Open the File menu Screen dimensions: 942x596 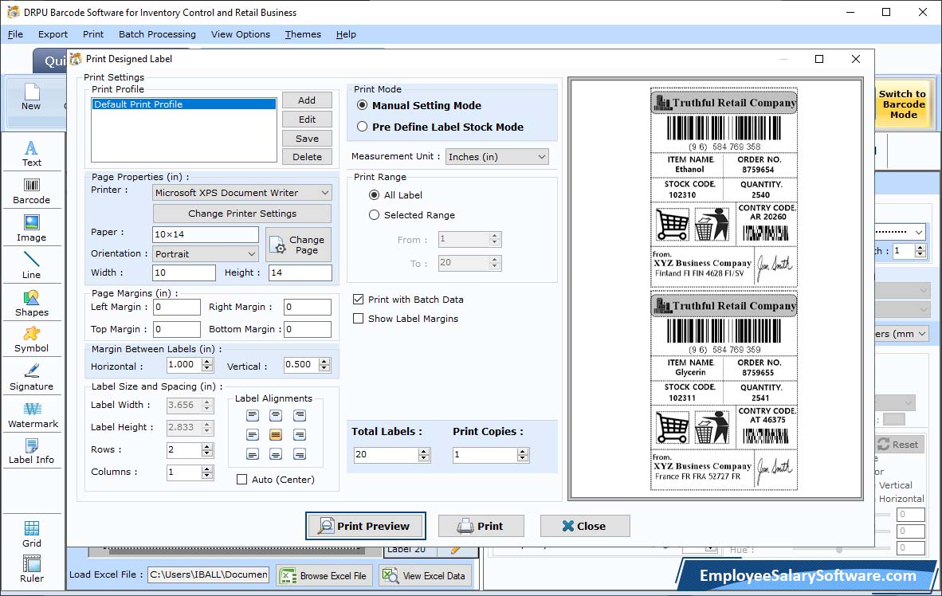tap(16, 34)
